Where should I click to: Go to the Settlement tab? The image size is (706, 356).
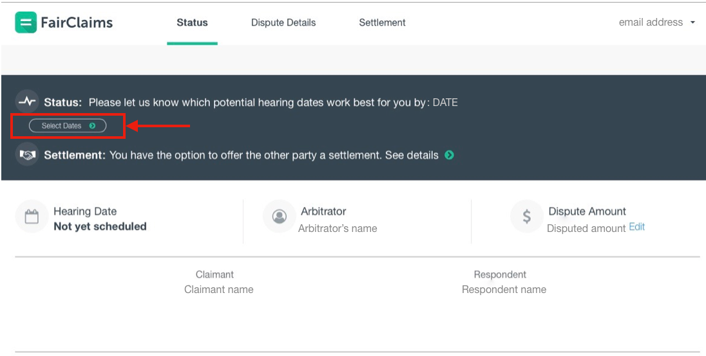tap(382, 22)
